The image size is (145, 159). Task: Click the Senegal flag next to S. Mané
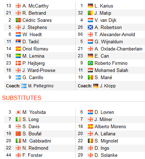click(x=90, y=77)
